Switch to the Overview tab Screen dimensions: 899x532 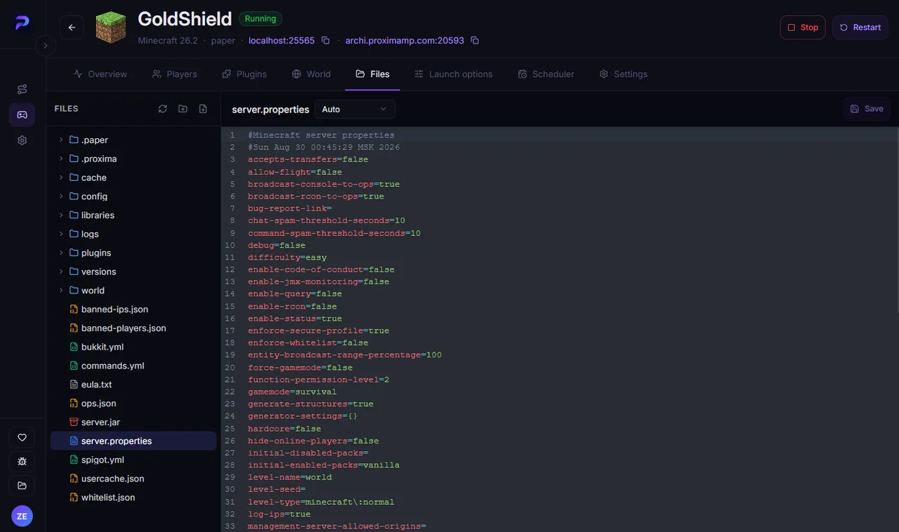(x=100, y=74)
